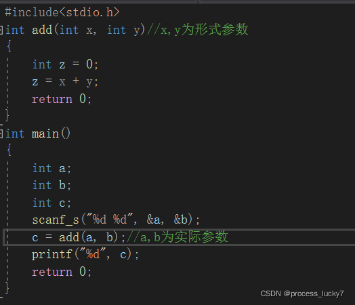Place cursor on 'int z = 0;'
Image resolution: width=355 pixels, height=305 pixels.
pyautogui.click(x=65, y=64)
